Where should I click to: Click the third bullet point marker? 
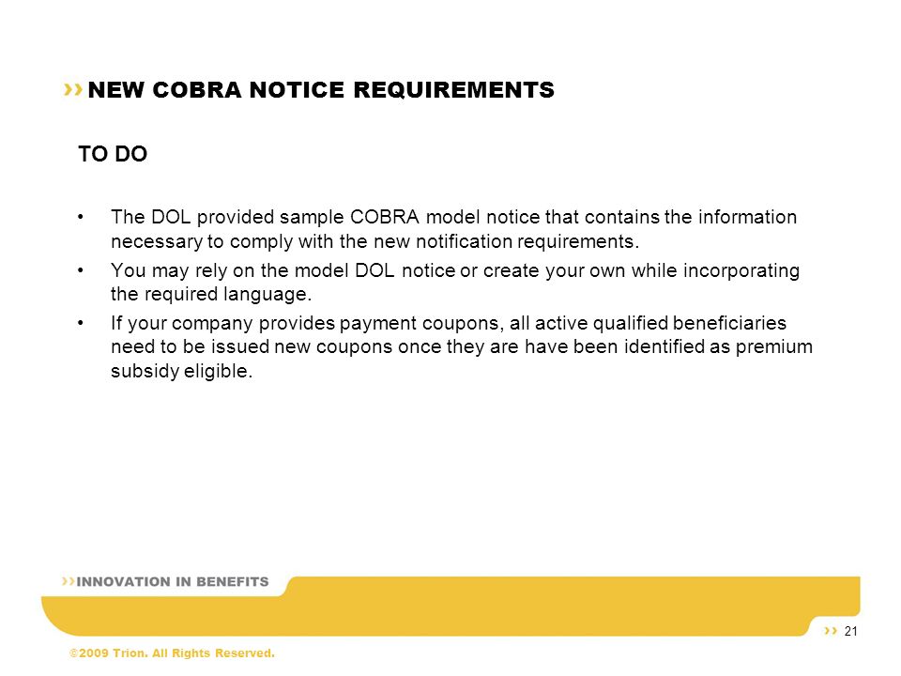point(81,323)
